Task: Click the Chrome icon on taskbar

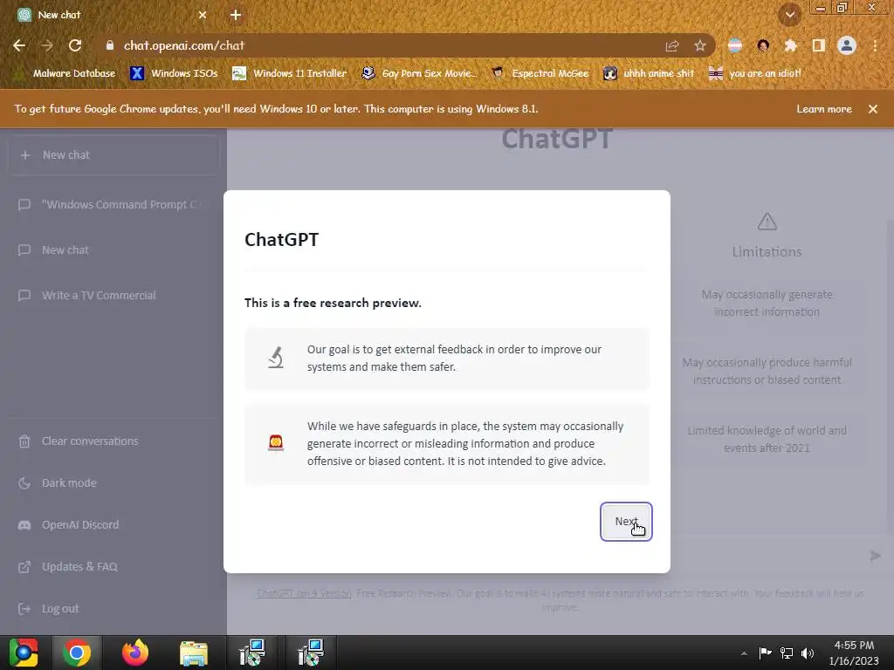Action: coord(77,653)
